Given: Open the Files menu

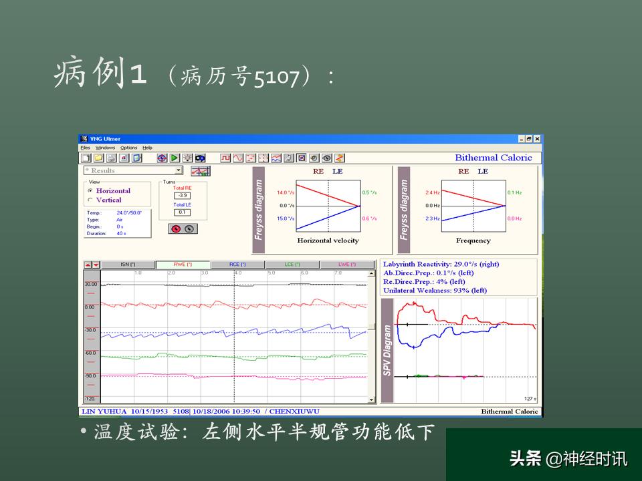Looking at the screenshot, I should 85,148.
